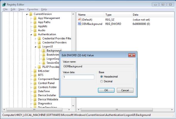Viewport: 176px width, 119px height.
Task: Click the Background key folder icon
Action: [44, 51]
